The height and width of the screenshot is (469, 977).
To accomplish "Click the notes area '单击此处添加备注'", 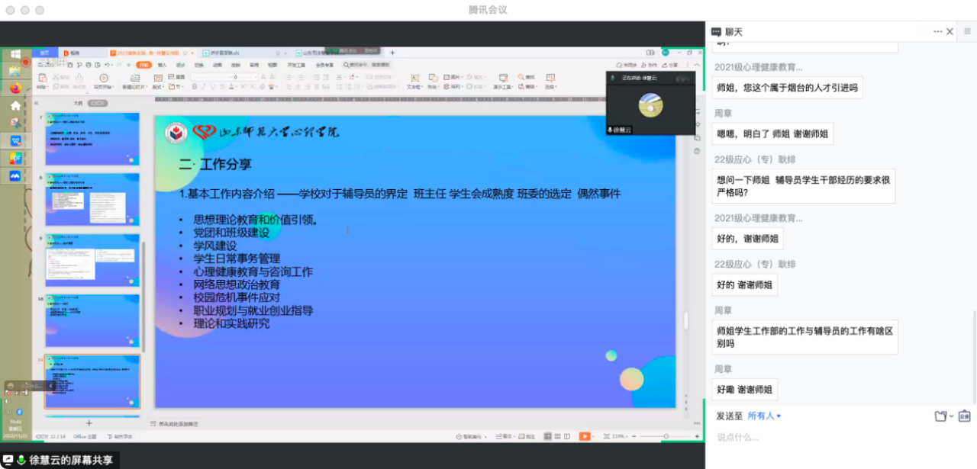I will pyautogui.click(x=178, y=423).
